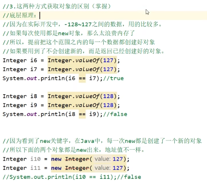207x182 pixels.
Task: Click the comment starting '//因为看到了new关键字'
Action: [x=102, y=141]
